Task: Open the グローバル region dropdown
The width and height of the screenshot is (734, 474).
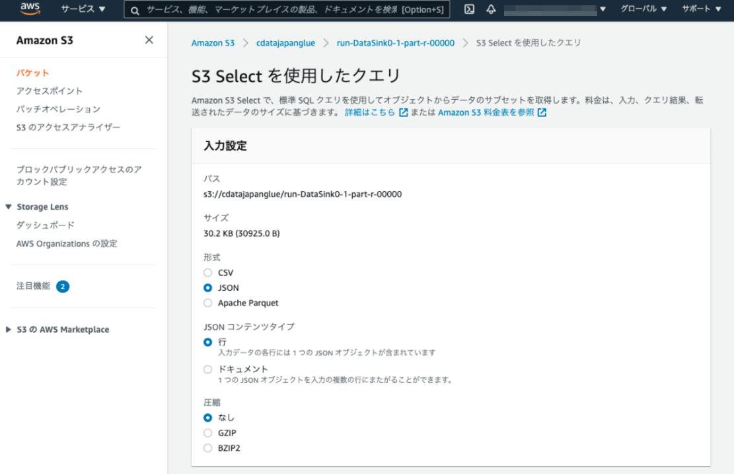Action: click(643, 9)
